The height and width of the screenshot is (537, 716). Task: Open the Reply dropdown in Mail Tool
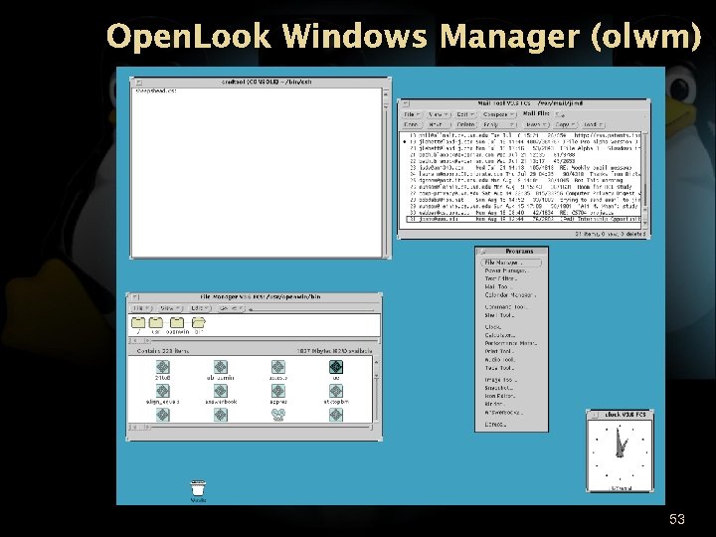click(498, 124)
